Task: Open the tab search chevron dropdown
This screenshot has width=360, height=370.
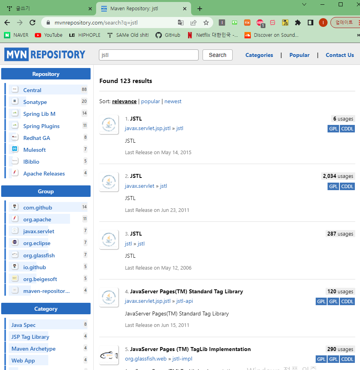Action: click(x=304, y=4)
